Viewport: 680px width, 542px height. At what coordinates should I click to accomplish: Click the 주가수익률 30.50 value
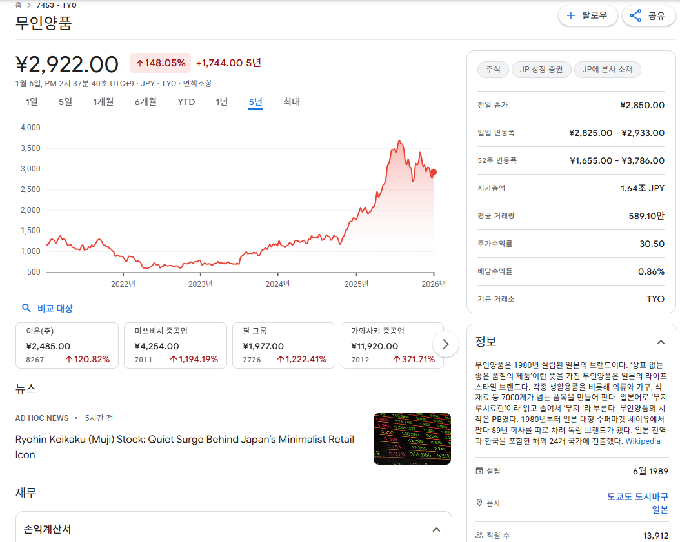652,244
